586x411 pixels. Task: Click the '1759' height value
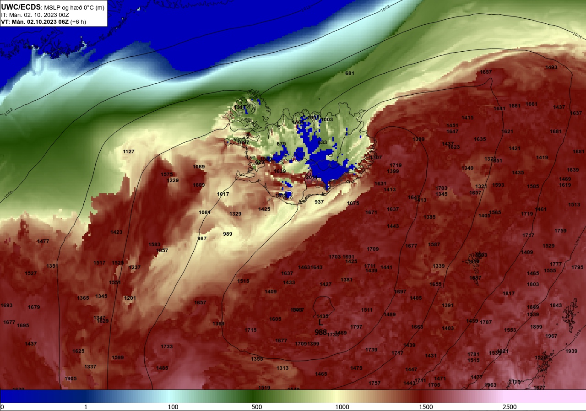click(x=560, y=231)
